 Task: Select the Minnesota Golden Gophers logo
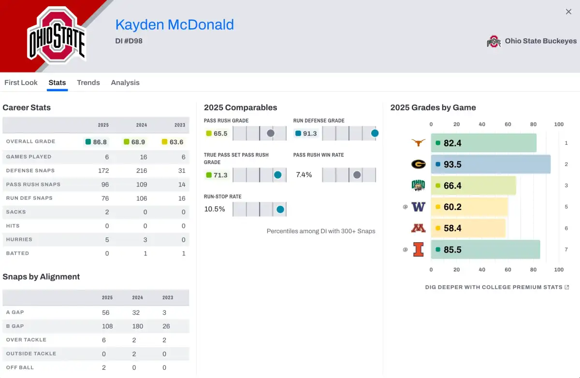(x=418, y=227)
